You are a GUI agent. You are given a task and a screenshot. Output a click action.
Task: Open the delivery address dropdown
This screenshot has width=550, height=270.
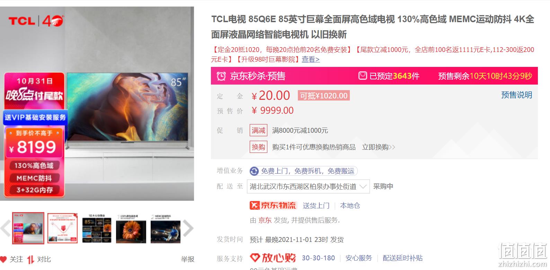click(x=308, y=186)
